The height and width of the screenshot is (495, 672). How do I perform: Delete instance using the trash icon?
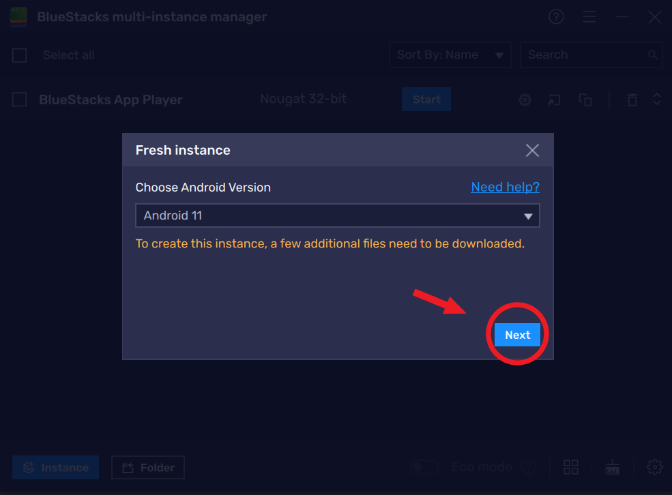tap(632, 100)
